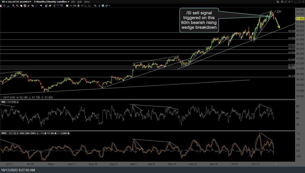The width and height of the screenshot is (305, 173).
Task: Toggle the PPO orange line checkbox
Action: coord(45,133)
